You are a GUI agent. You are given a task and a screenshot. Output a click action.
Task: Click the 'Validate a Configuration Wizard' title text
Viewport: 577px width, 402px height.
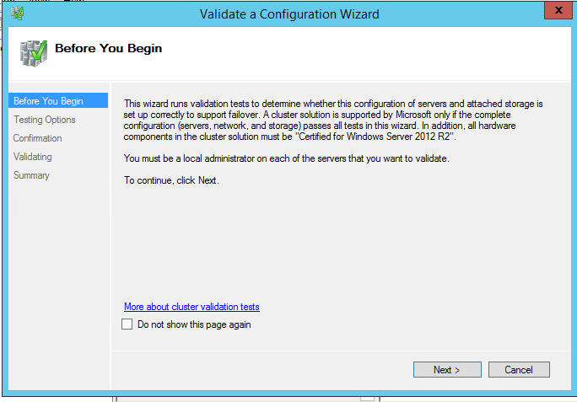click(x=288, y=13)
